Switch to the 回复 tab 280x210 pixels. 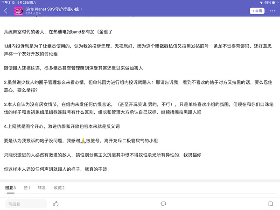point(10,188)
